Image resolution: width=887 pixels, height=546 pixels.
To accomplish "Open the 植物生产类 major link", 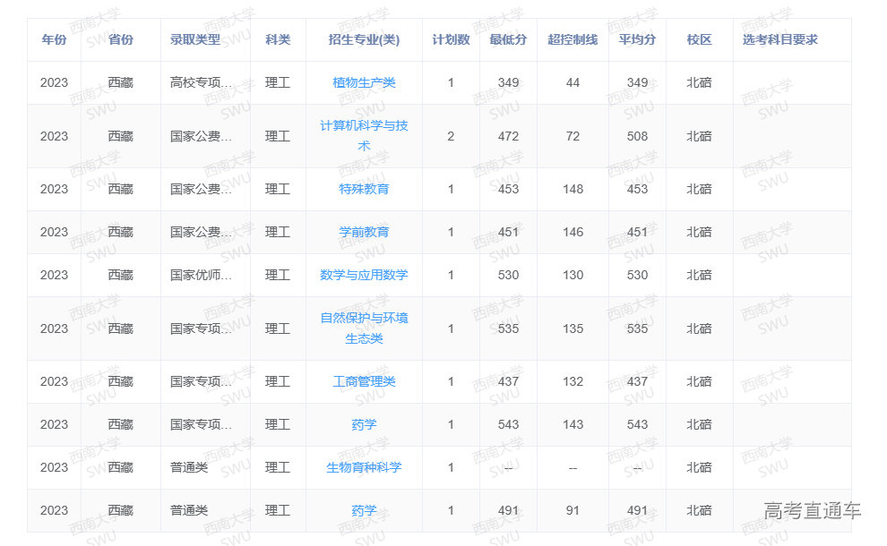I will tap(364, 82).
